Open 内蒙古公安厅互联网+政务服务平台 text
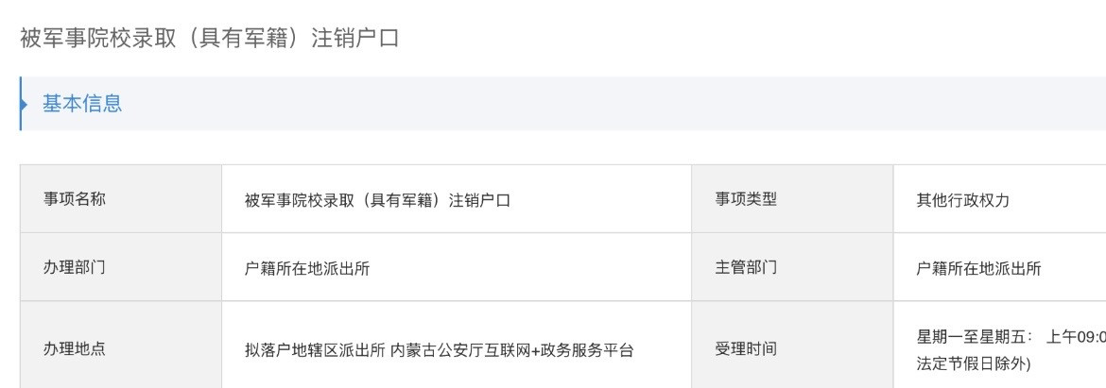 [511, 350]
